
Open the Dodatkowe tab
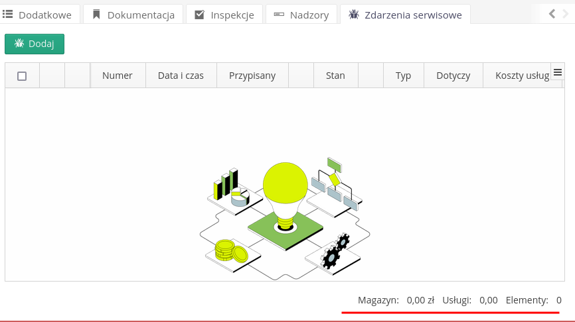tap(40, 15)
